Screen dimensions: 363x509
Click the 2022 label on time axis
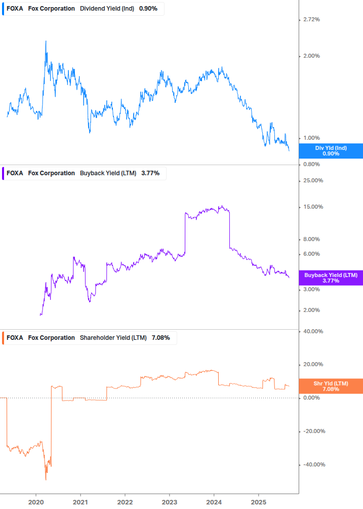[125, 502]
